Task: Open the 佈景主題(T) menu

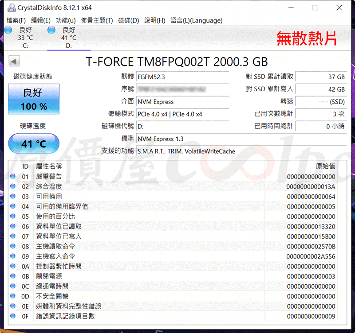Action: pyautogui.click(x=97, y=20)
